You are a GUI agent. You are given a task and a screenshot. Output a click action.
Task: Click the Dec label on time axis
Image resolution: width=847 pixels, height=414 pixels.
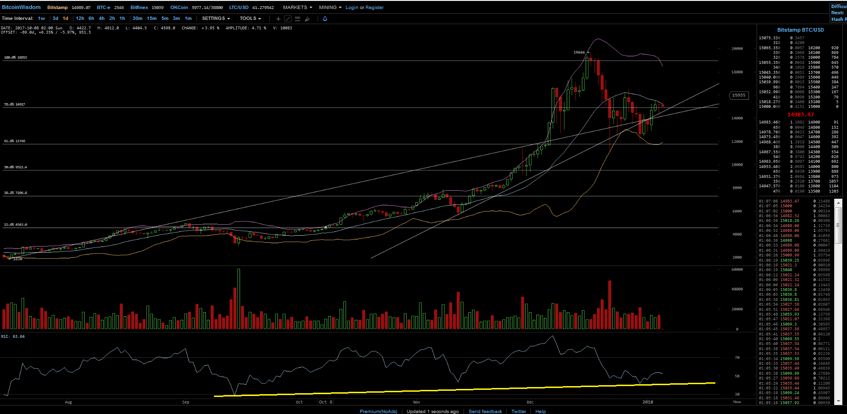click(x=530, y=402)
